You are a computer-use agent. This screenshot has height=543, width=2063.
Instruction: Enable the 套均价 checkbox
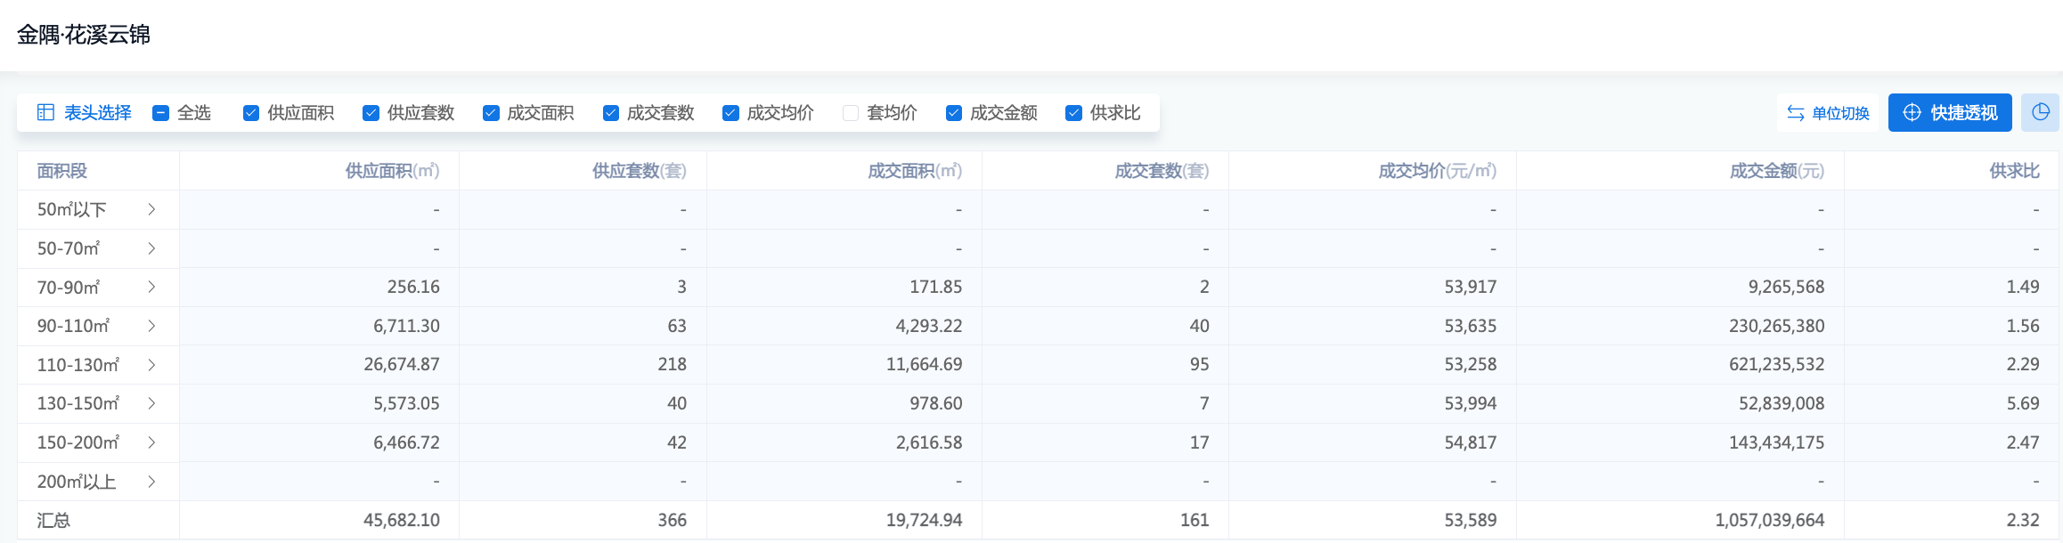pos(851,113)
